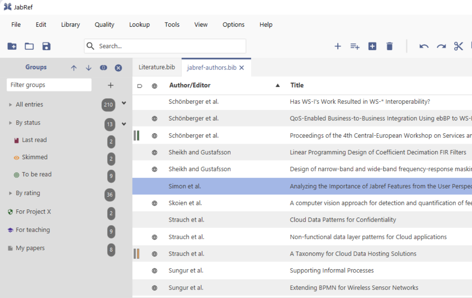Select Has WS-I's Work Resulted entry
This screenshot has height=298, width=472.
point(302,102)
